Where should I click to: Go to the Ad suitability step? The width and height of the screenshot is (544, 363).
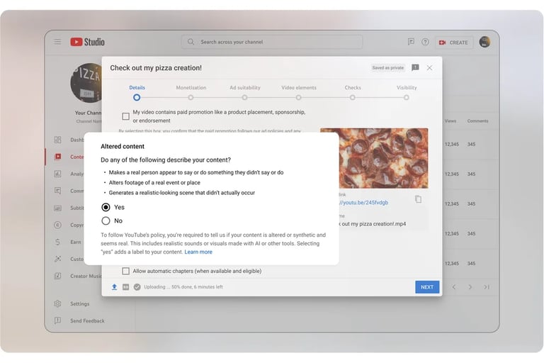[244, 93]
